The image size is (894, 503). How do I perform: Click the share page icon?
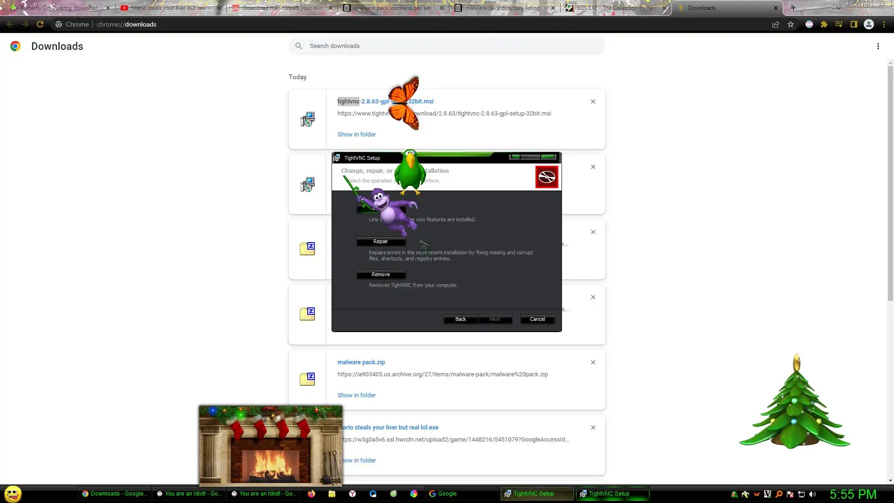tap(776, 25)
